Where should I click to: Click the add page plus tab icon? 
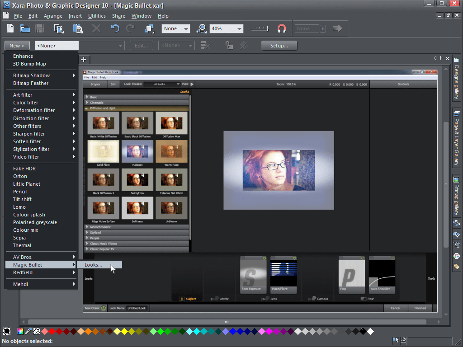click(x=84, y=60)
